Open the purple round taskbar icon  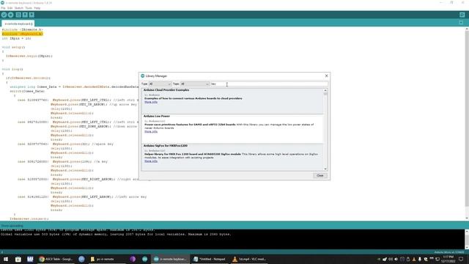(133, 259)
